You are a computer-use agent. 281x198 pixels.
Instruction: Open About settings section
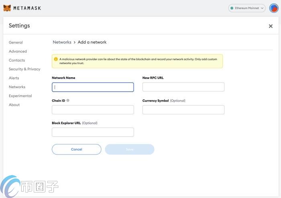pos(14,105)
